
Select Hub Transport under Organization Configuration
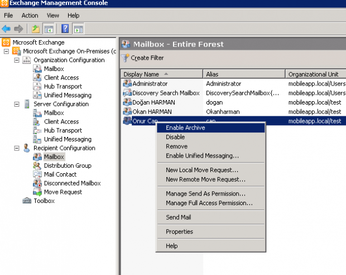(63, 87)
